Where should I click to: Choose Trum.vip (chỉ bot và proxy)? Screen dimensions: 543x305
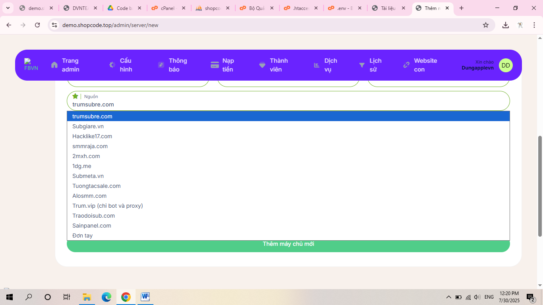click(x=288, y=206)
